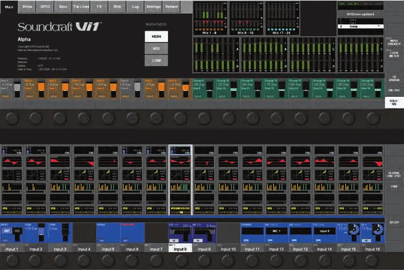Switch to the Show tab
This screenshot has width=404, height=270.
click(27, 7)
